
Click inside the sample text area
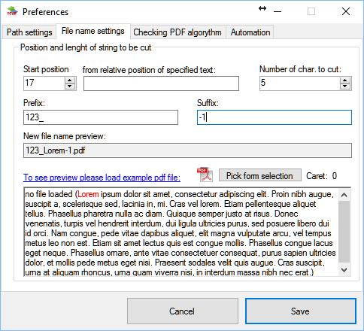click(181, 232)
